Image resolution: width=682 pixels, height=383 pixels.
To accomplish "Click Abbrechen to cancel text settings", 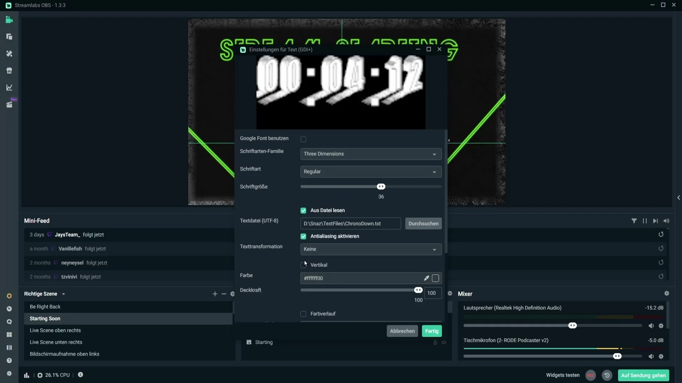I will (x=402, y=331).
